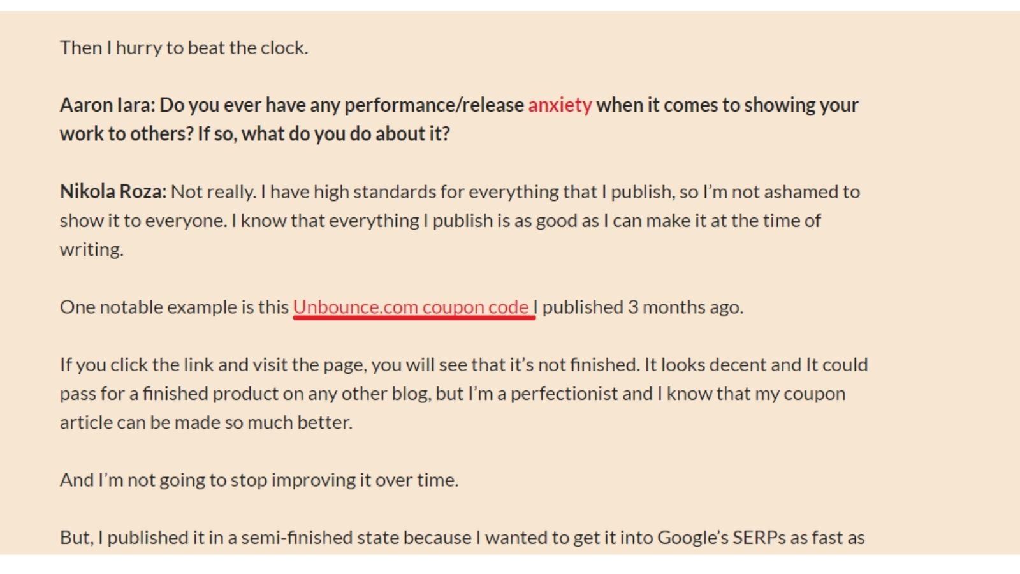This screenshot has height=574, width=1020.
Task: Click the 'Then I hurry to beat the clock' line
Action: pyautogui.click(x=184, y=48)
